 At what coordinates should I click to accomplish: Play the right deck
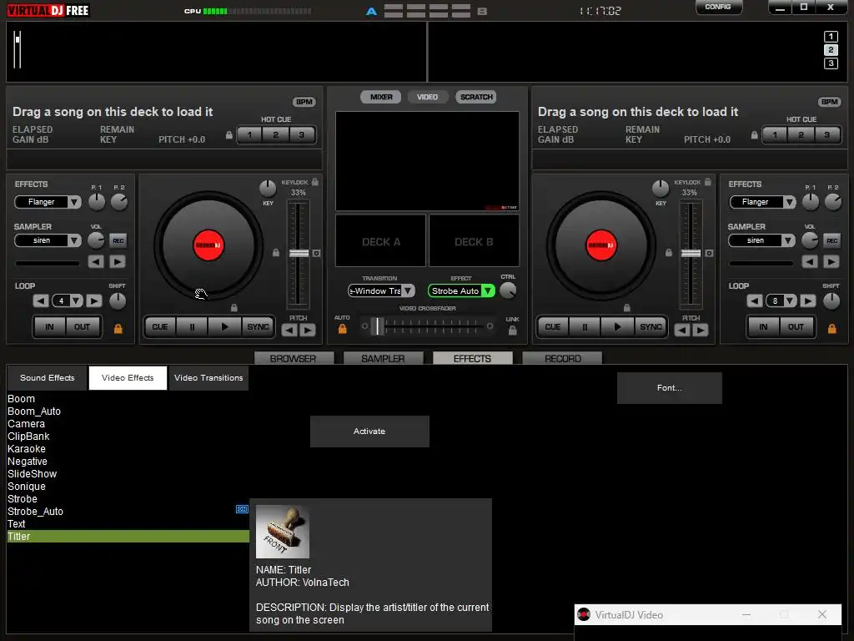tap(617, 327)
